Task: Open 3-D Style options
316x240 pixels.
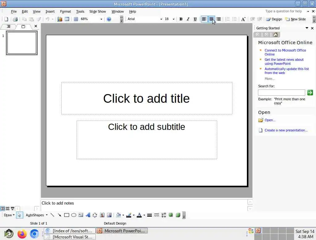Action: pos(178,215)
